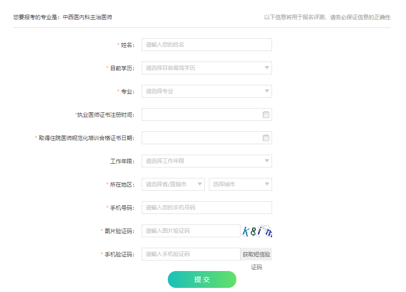Submit the form with 提交 button
The width and height of the screenshot is (406, 292).
coord(202,279)
